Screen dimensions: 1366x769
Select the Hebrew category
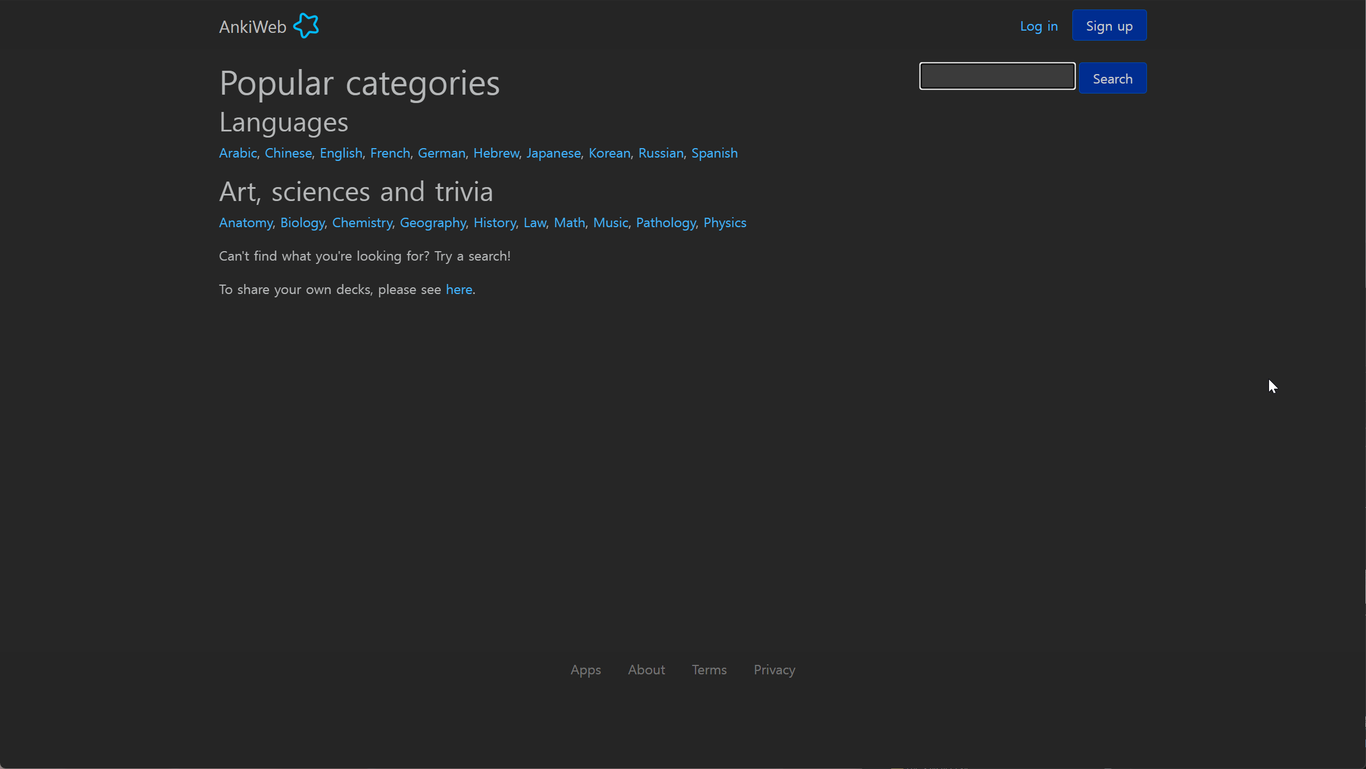[496, 153]
